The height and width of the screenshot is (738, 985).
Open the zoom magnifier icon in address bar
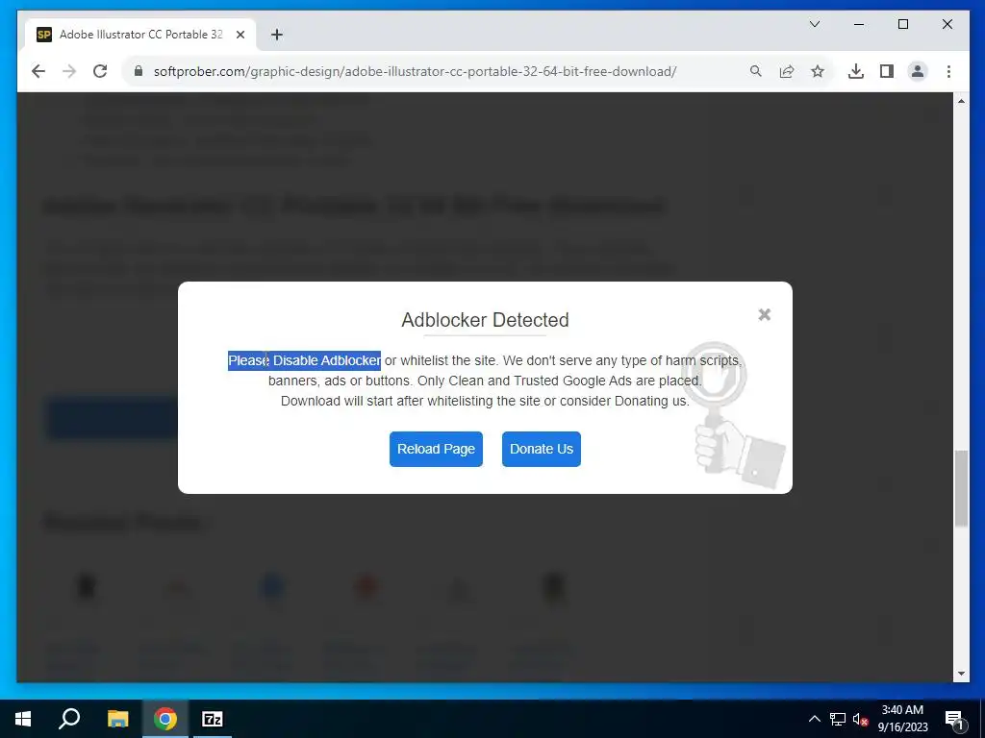click(756, 71)
